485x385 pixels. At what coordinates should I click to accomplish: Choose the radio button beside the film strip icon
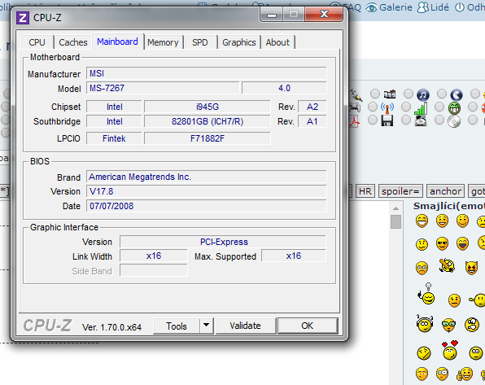[x=375, y=94]
